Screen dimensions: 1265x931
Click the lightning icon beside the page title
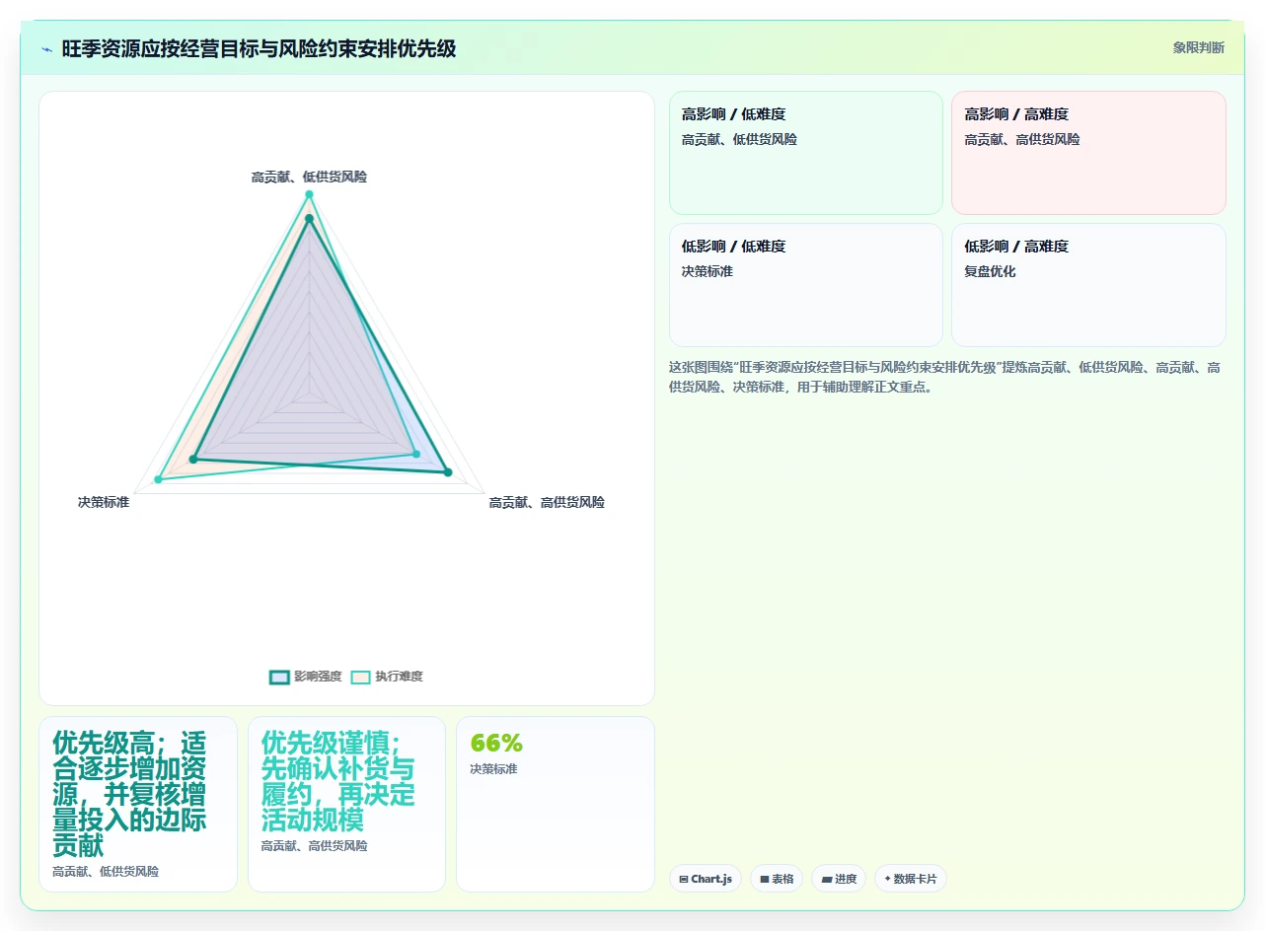click(46, 49)
